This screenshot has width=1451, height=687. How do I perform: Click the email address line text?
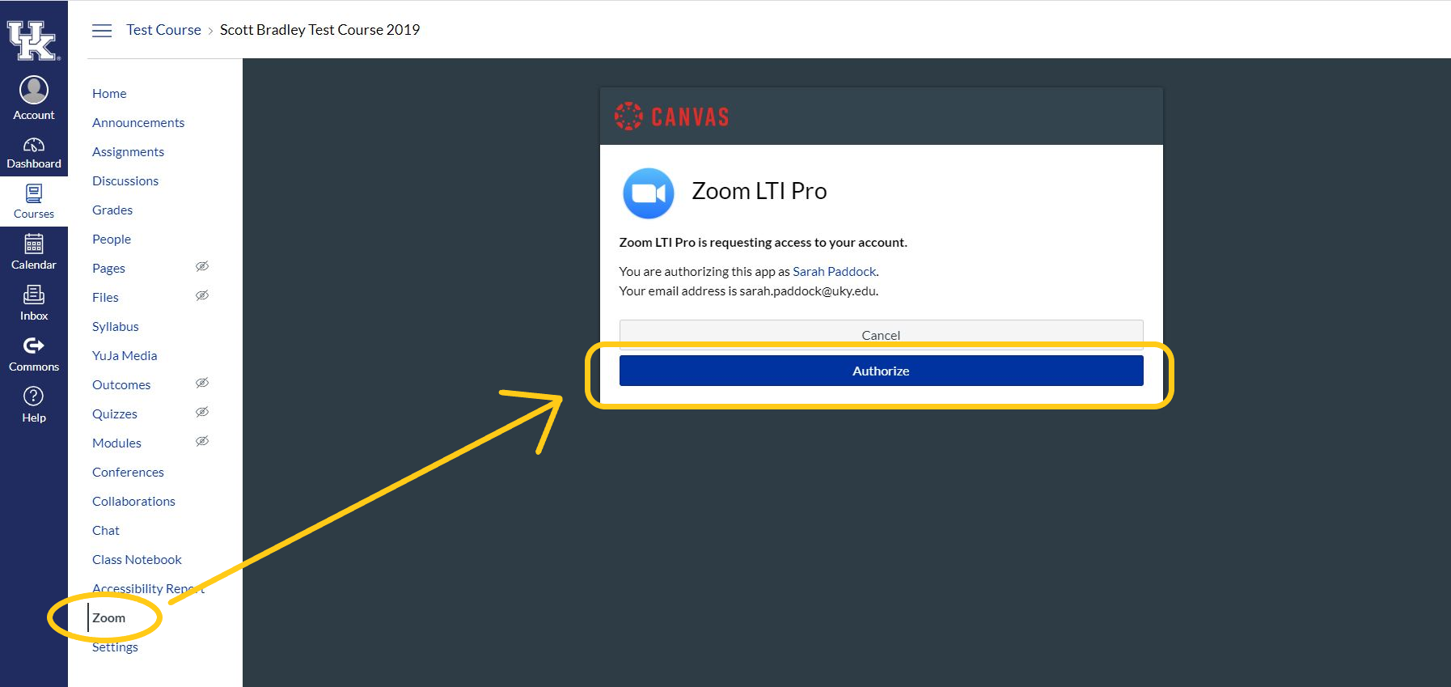pos(748,290)
